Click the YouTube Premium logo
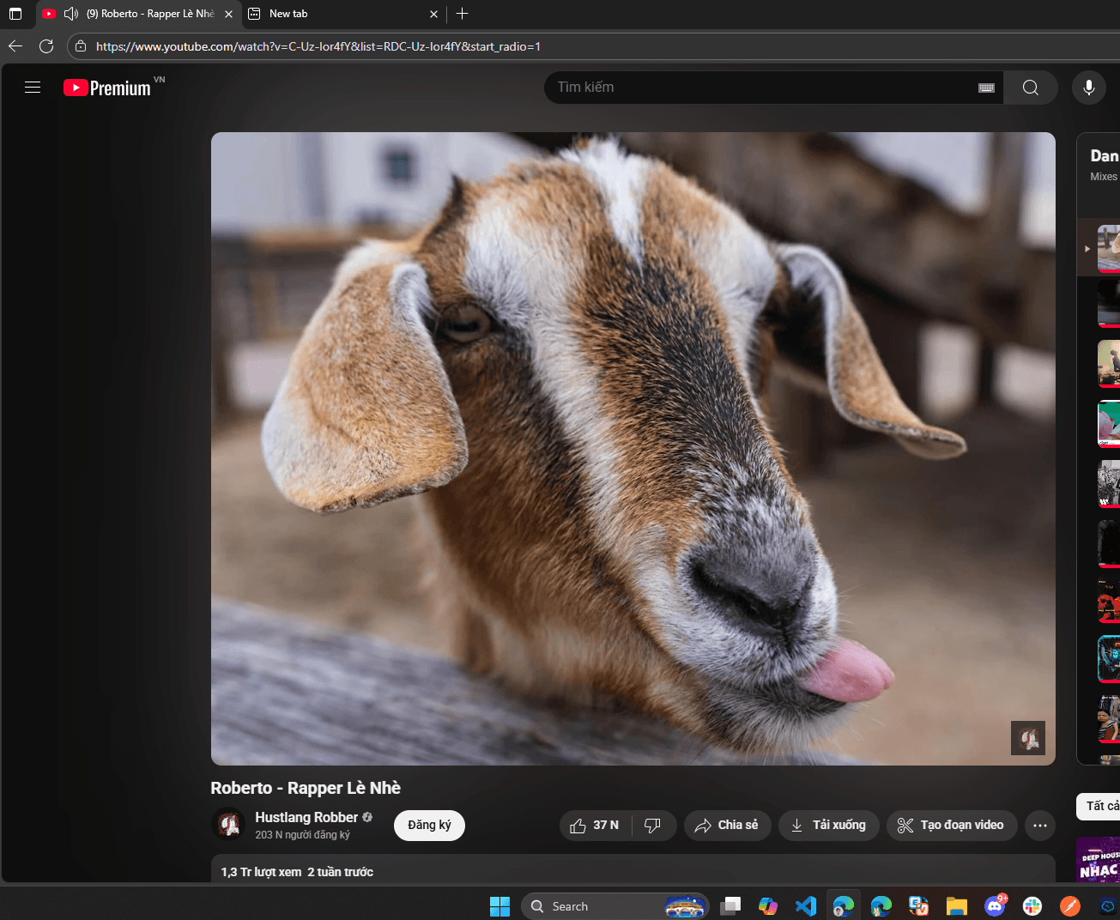1120x920 pixels. tap(108, 88)
